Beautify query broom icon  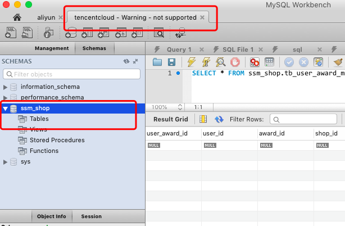(x=338, y=62)
